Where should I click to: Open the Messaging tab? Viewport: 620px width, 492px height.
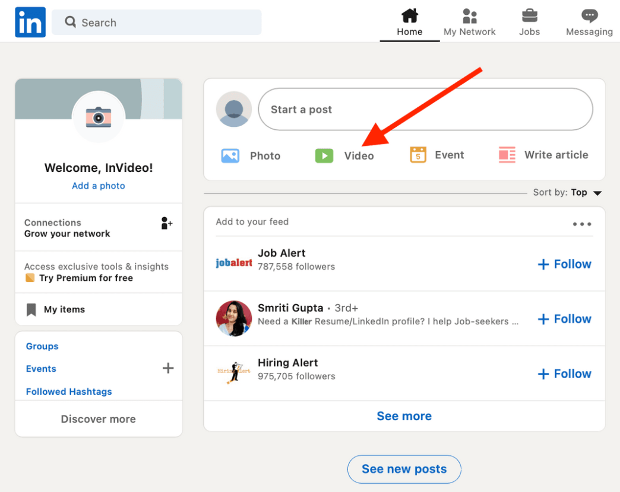click(x=589, y=23)
